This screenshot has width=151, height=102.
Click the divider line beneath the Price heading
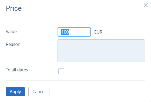(x=75, y=16)
